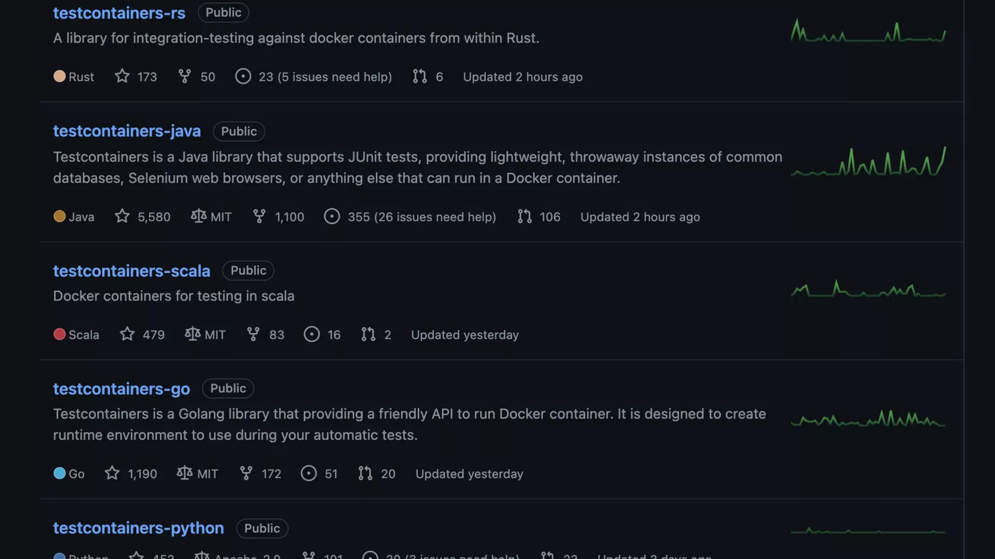Open testcontainers-rs issues circle icon
Screen dimensions: 995x559
(243, 76)
